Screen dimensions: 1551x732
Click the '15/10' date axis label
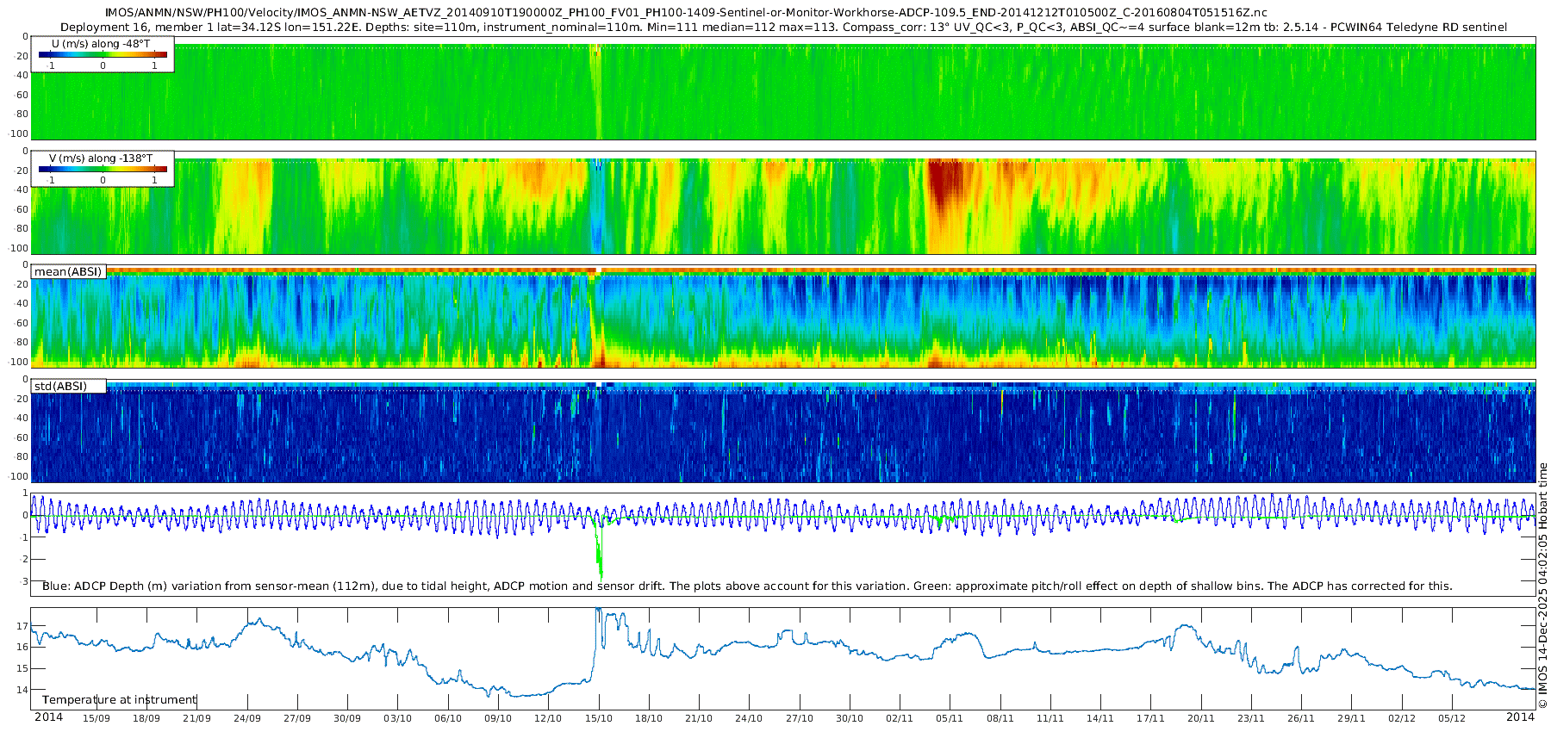(x=599, y=718)
